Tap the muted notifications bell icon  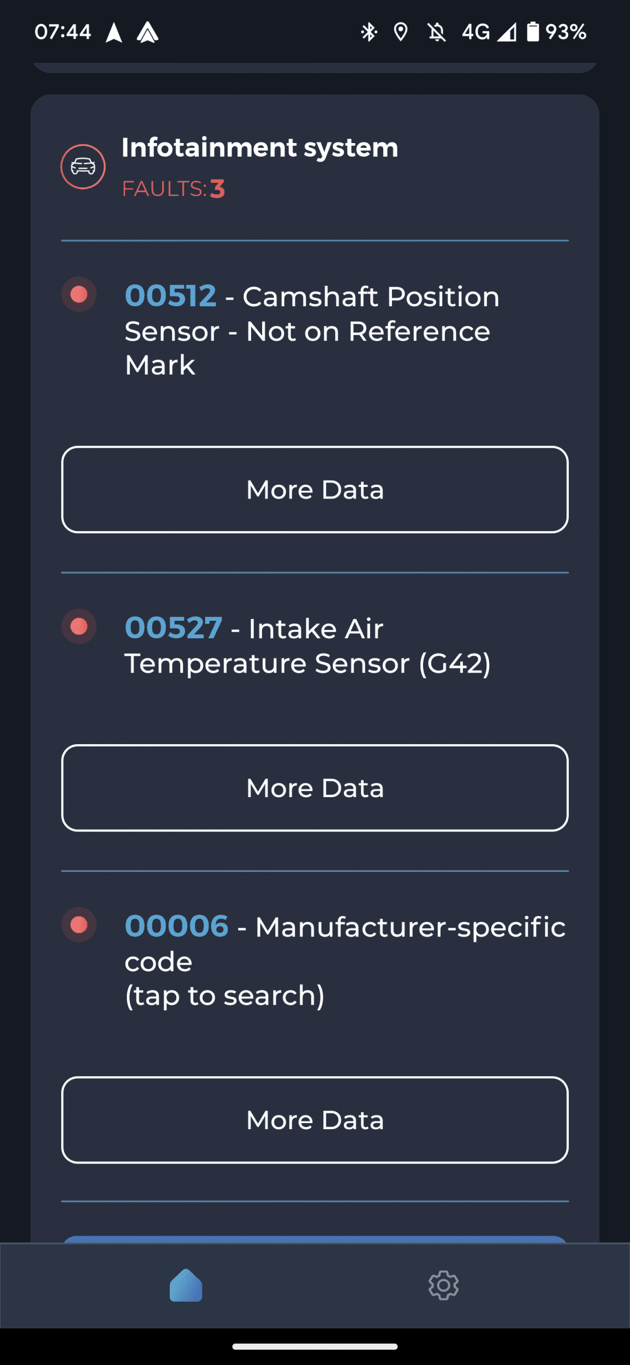[x=437, y=32]
